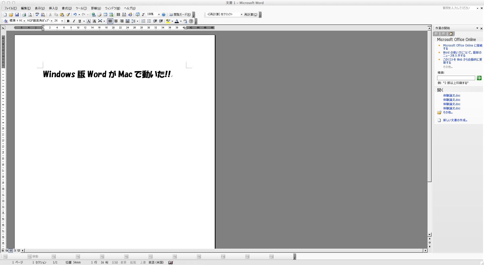
Task: Open the ツール menu
Action: pyautogui.click(x=81, y=8)
